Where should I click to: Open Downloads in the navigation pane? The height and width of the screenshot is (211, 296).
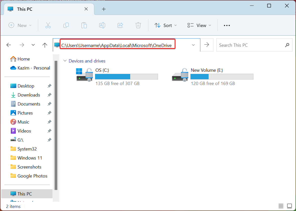point(25,95)
